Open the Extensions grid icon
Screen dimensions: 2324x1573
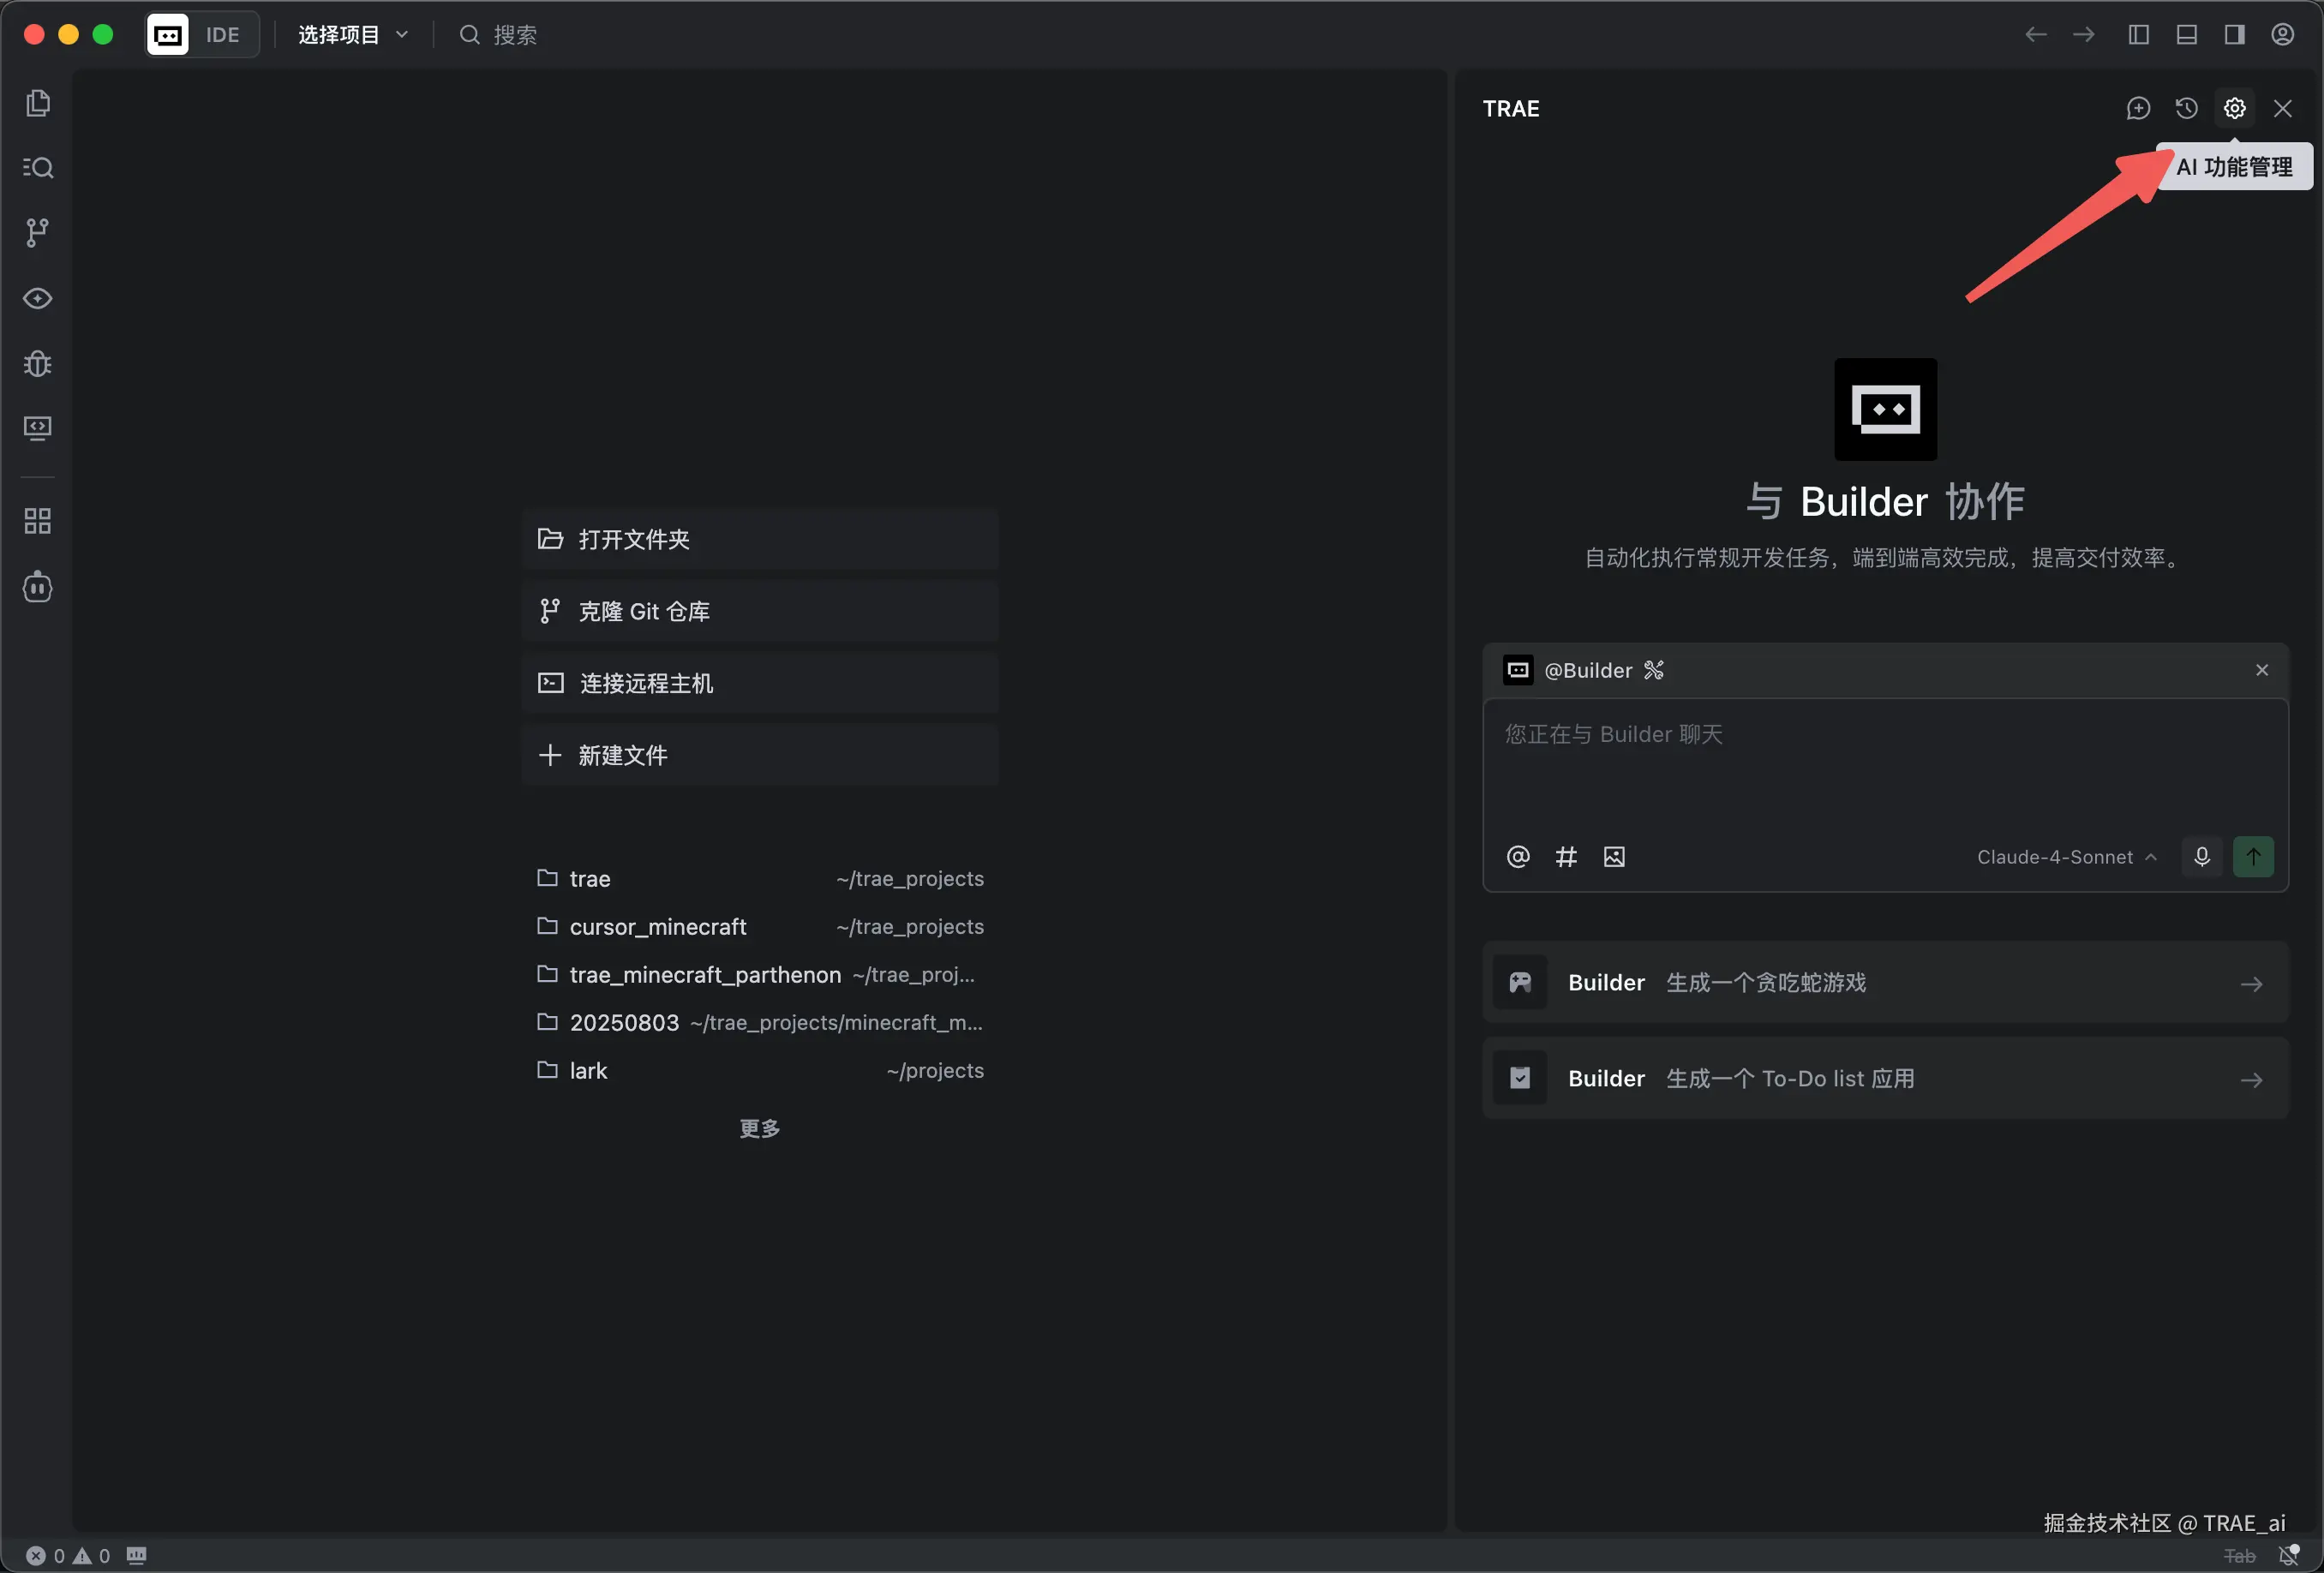[x=38, y=520]
